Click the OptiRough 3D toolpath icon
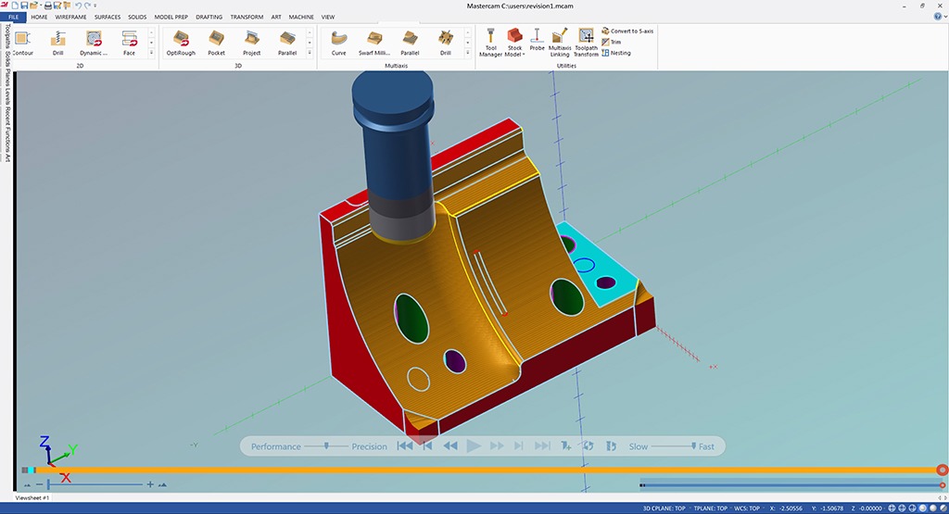 [x=181, y=41]
